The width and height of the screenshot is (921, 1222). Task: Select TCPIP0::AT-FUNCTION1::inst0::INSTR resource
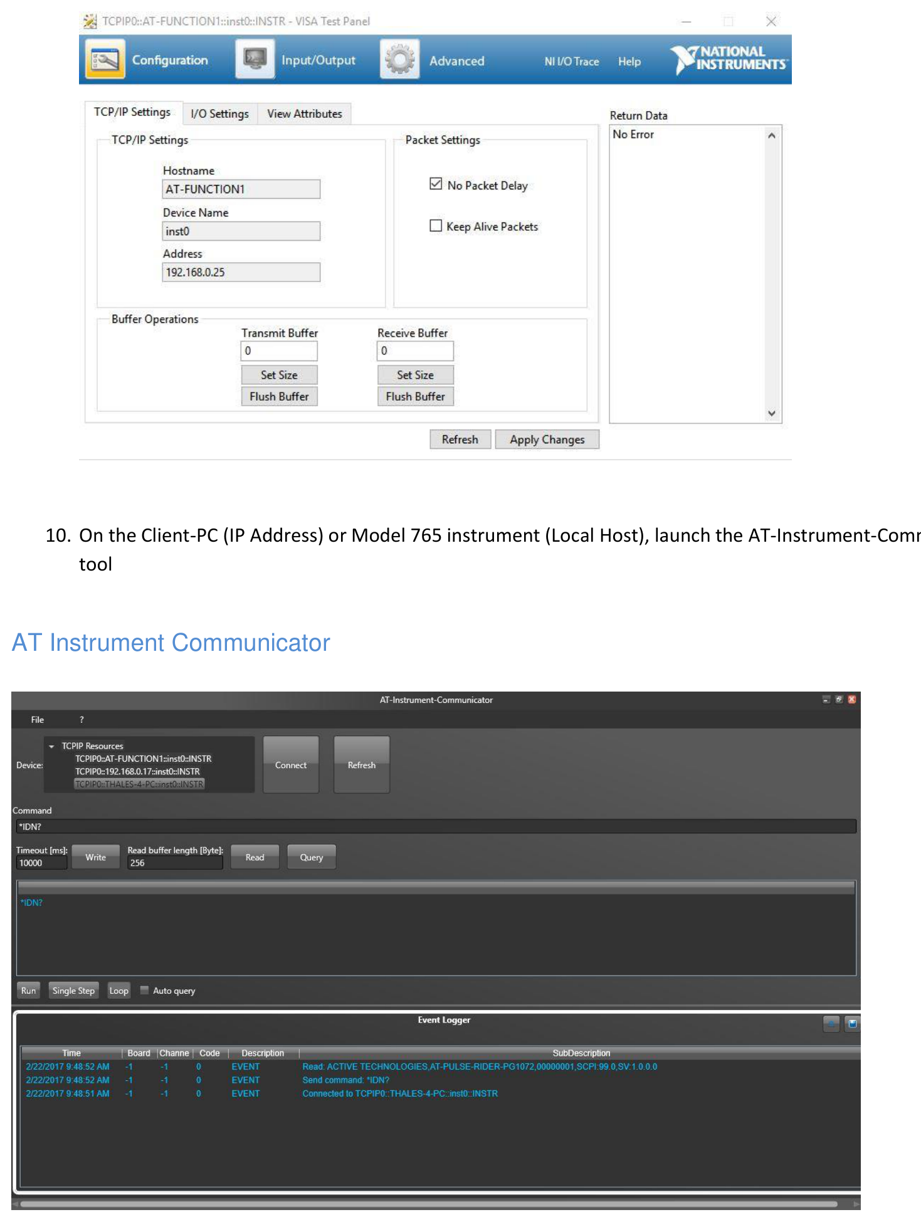[143, 759]
